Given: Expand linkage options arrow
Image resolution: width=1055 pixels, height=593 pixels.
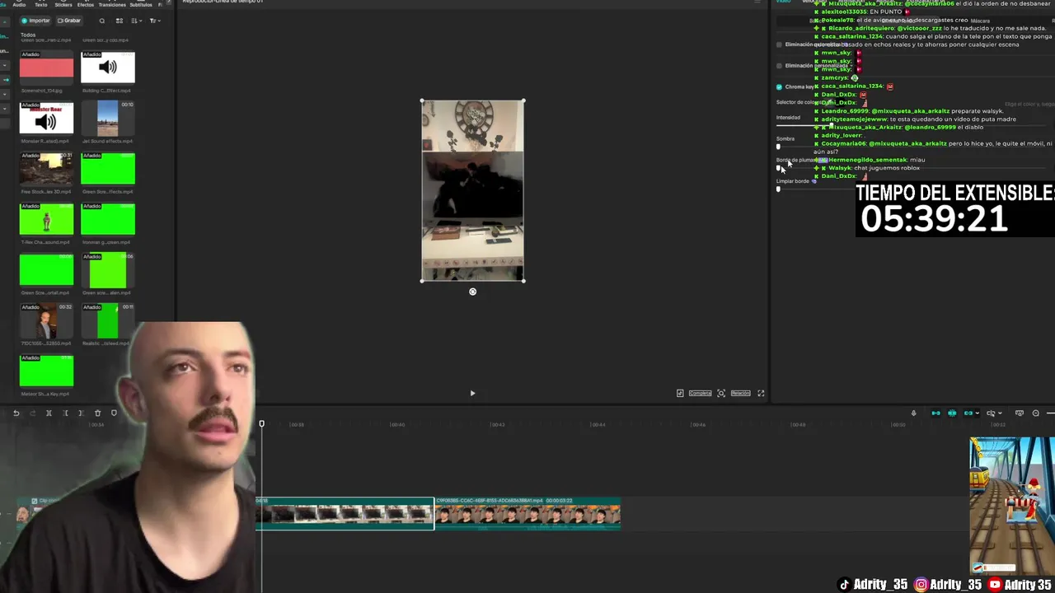Looking at the screenshot, I should click(978, 413).
